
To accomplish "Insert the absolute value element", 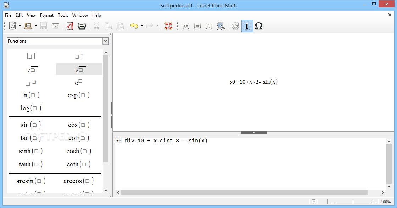I will coord(31,56).
